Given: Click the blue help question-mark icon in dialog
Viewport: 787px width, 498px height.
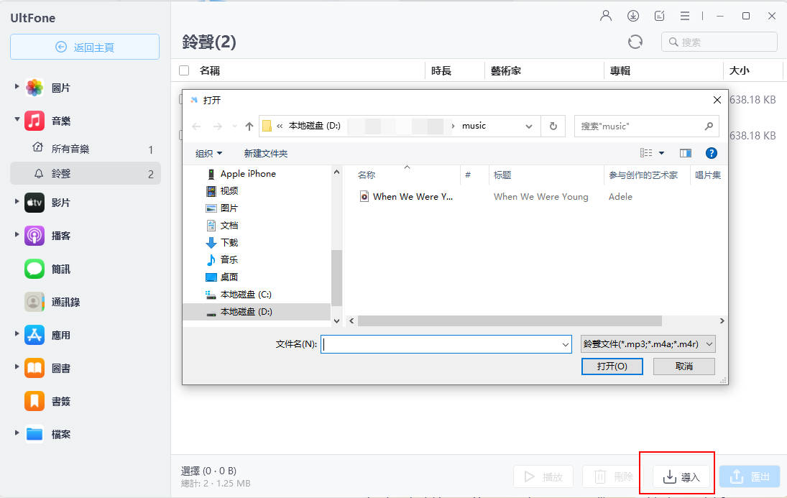Looking at the screenshot, I should click(x=711, y=152).
